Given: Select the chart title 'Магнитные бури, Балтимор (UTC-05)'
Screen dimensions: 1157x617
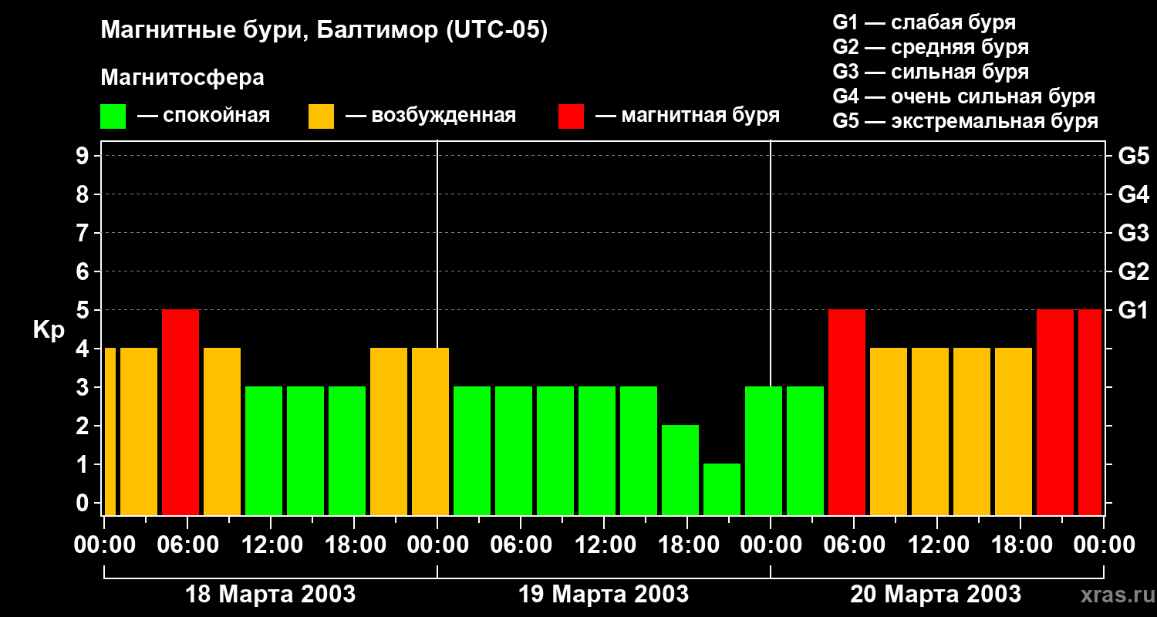Looking at the screenshot, I should click(x=324, y=31).
